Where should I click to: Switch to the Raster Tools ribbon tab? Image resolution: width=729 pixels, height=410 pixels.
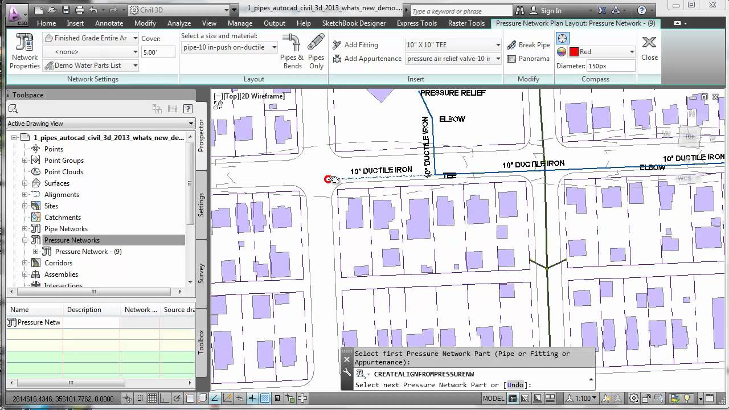pyautogui.click(x=466, y=23)
